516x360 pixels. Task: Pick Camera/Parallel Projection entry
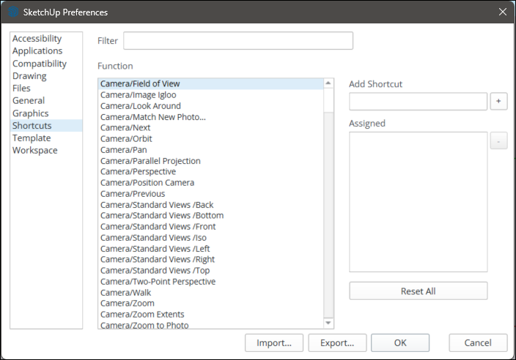point(211,161)
